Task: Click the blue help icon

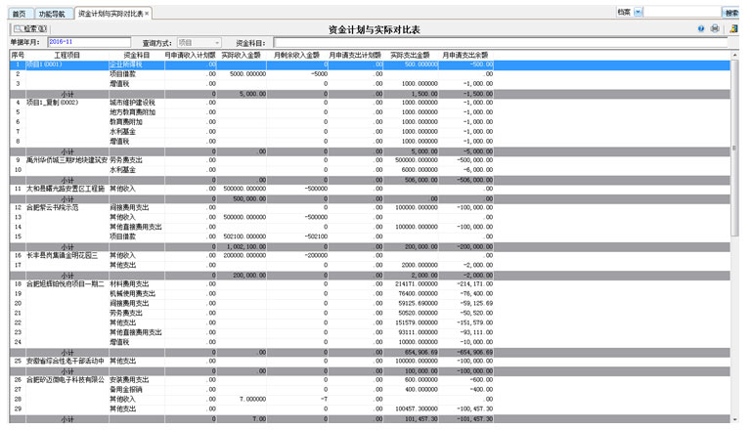Action: tap(701, 29)
